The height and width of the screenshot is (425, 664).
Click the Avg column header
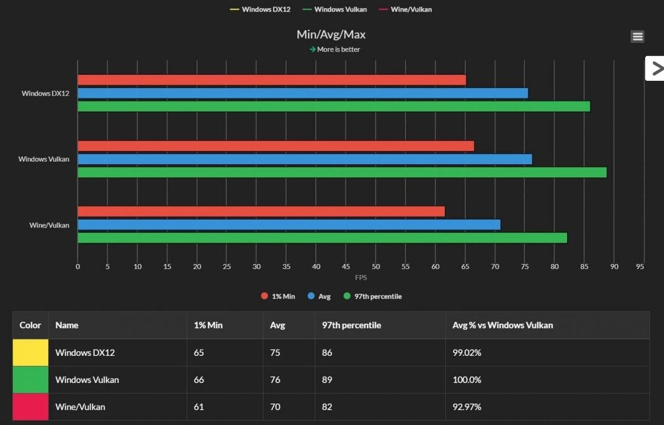[x=289, y=325]
